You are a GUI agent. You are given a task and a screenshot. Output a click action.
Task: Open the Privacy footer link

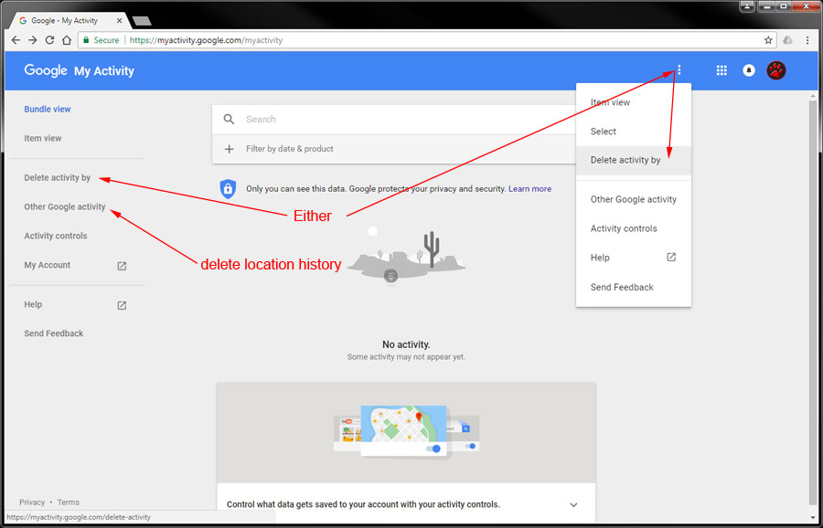click(32, 502)
